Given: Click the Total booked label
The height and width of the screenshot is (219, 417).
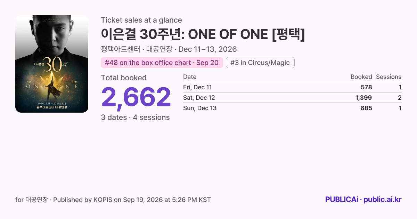Looking at the screenshot, I should (x=124, y=78).
